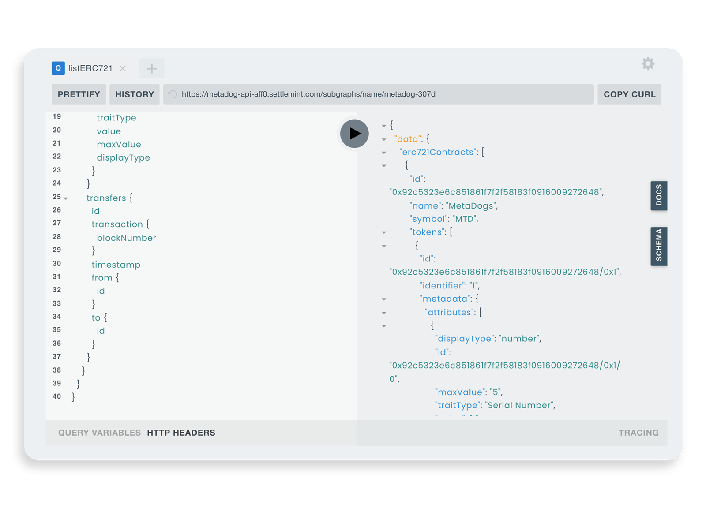Click the COPY CURL button
This screenshot has width=706, height=508.
(x=629, y=94)
